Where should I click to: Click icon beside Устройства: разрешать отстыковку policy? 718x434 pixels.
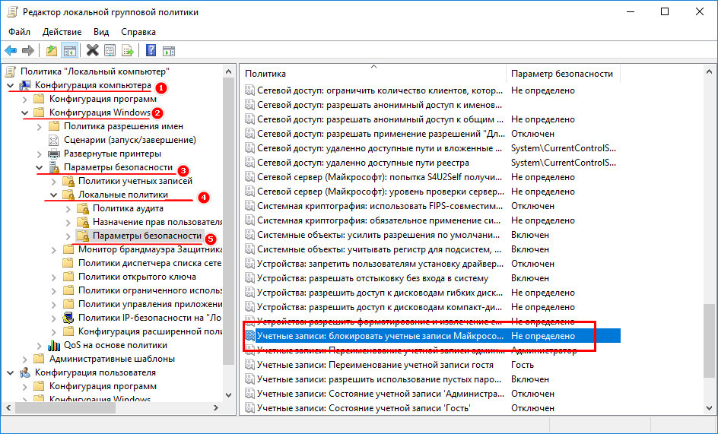tap(249, 278)
